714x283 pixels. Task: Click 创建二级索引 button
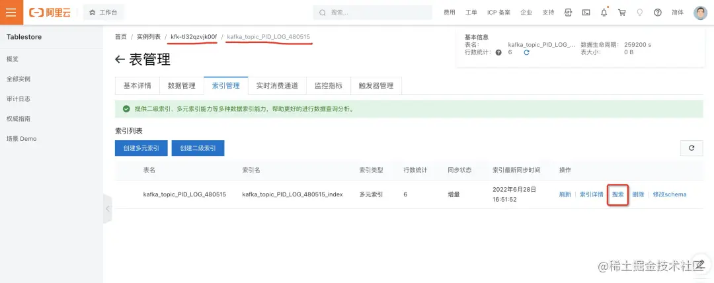[x=198, y=148]
